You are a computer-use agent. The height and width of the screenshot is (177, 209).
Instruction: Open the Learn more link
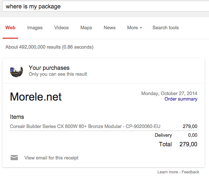pyautogui.click(x=168, y=172)
